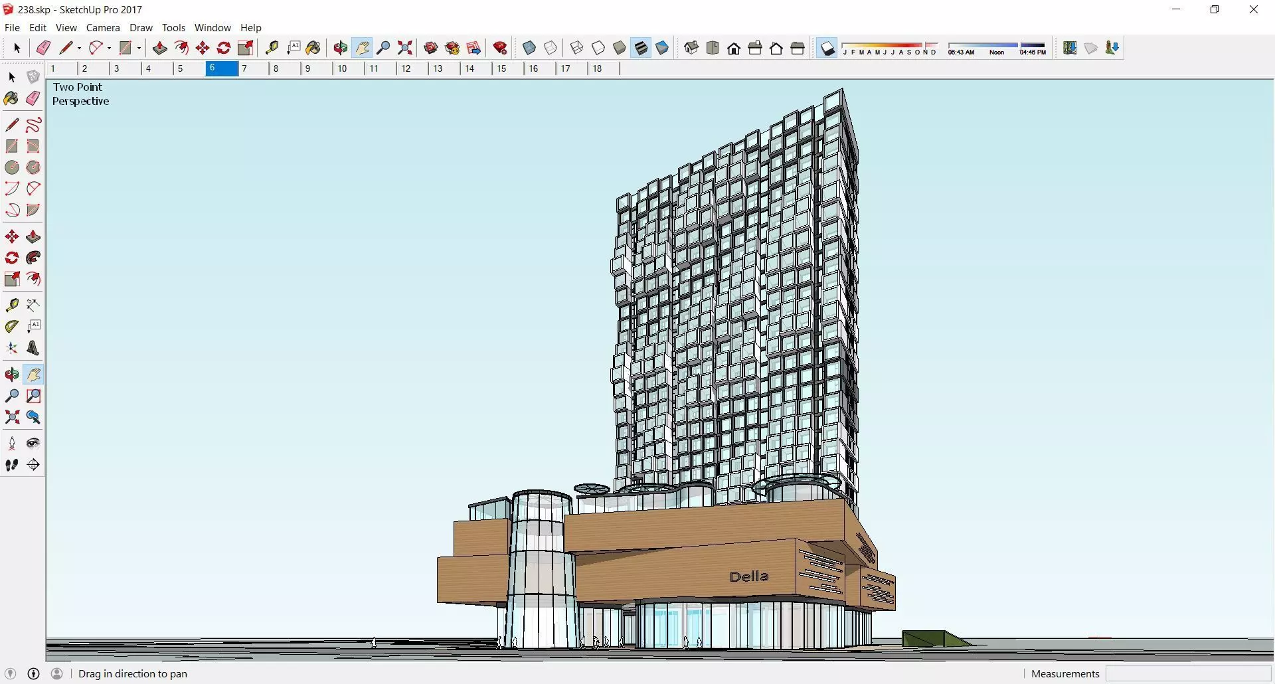Activate Zoom Extents in top toolbar
Screen dimensions: 1275x684
click(x=405, y=48)
